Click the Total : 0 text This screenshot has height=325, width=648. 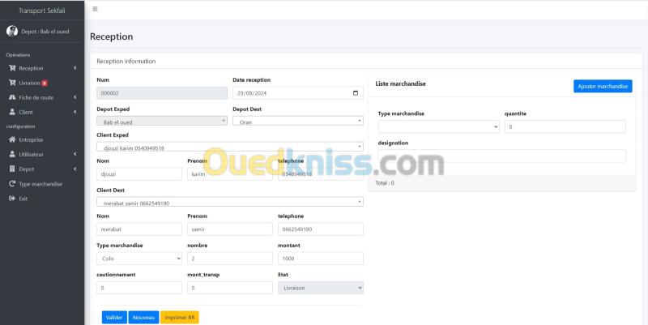(385, 182)
